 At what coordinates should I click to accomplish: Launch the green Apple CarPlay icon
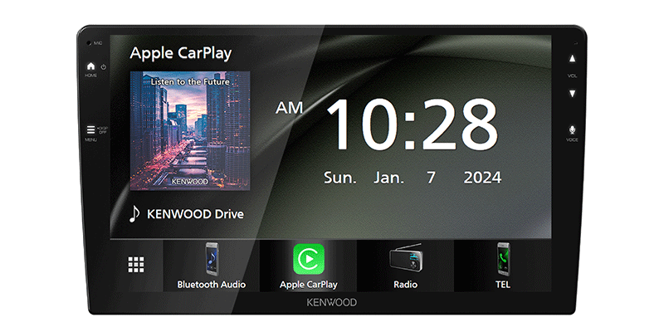[308, 259]
